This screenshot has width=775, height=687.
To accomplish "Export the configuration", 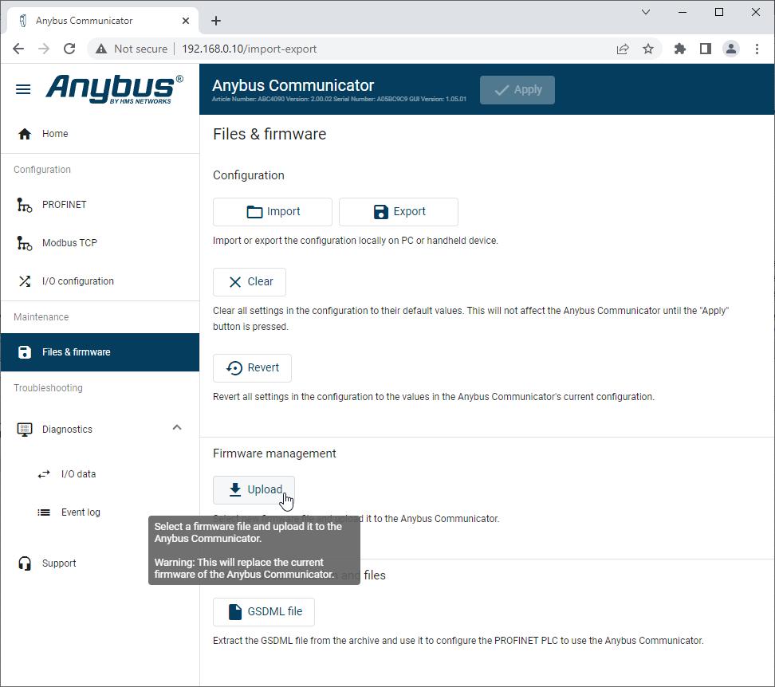I will [x=398, y=212].
